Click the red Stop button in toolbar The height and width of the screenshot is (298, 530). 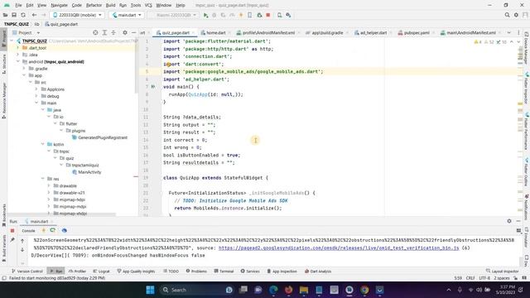[x=268, y=15]
